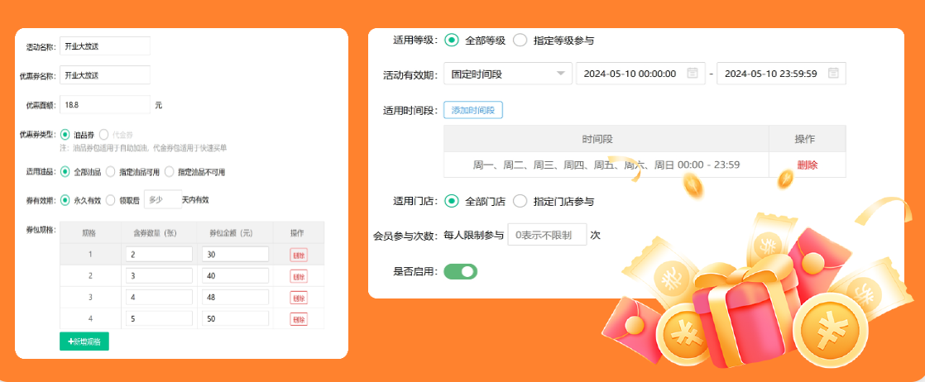This screenshot has height=382, width=925.
Task: Click the 添加时间段 button
Action: [473, 110]
